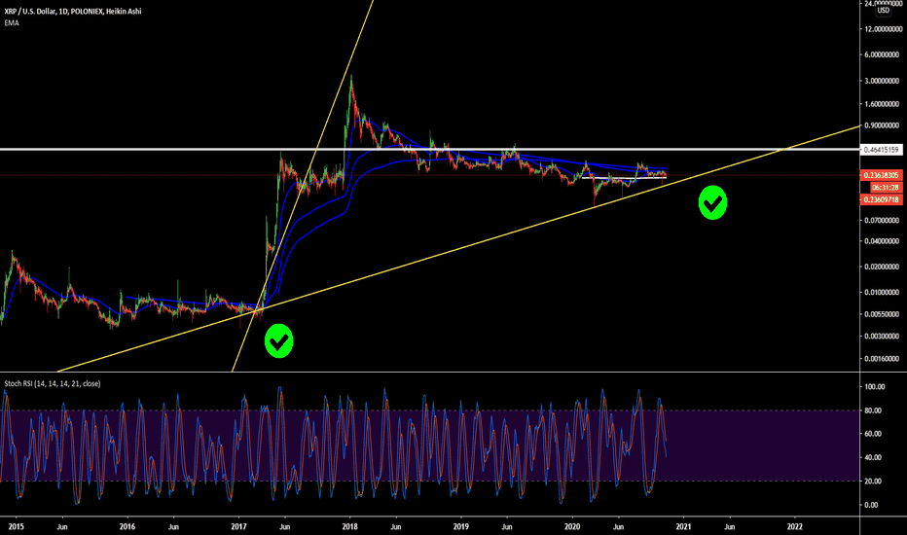Click the EMA indicator label
Viewport: 907px width, 535px height.
(12, 23)
